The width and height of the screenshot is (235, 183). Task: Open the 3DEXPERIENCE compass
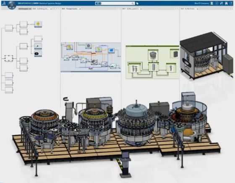(x=12, y=5)
